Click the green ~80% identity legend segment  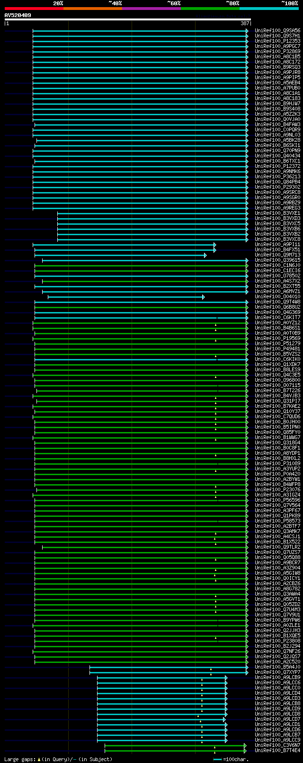pyautogui.click(x=210, y=9)
